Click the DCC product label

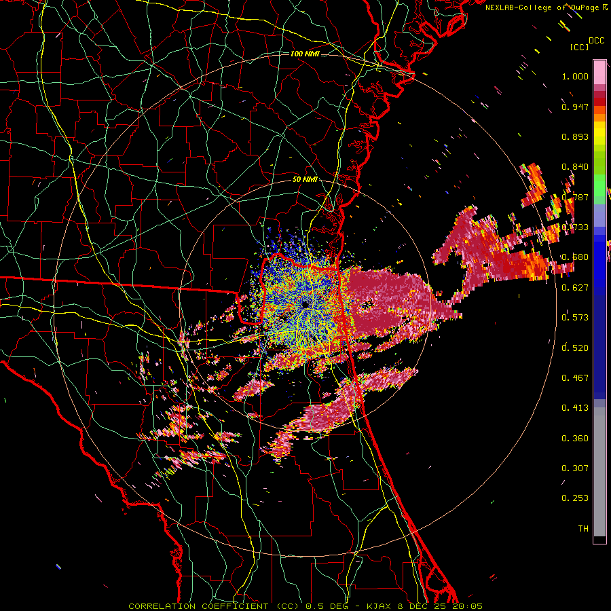click(596, 41)
